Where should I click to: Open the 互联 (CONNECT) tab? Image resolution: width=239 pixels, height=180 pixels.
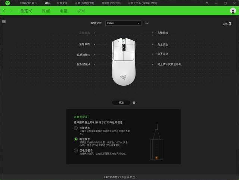(x=84, y=3)
